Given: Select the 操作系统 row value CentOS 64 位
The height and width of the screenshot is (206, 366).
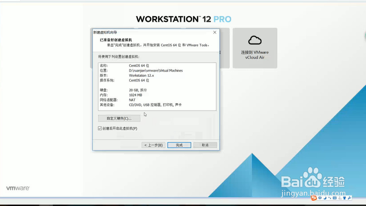Looking at the screenshot, I should (139, 80).
